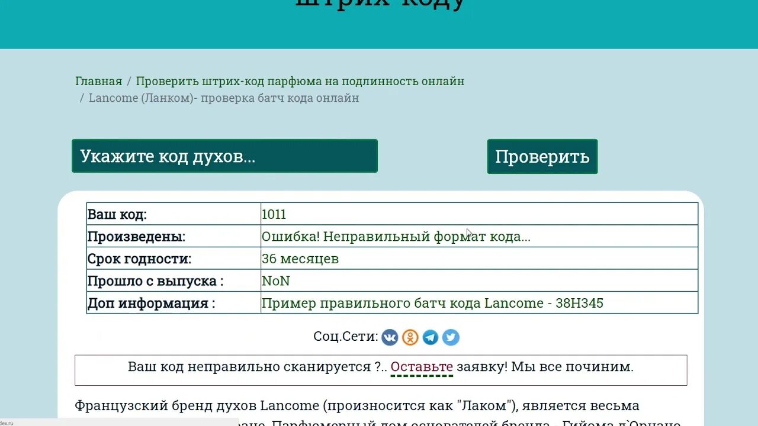This screenshot has width=758, height=426.
Task: Open Проверить штрих-код парфюма breadcrumb link
Action: [300, 81]
